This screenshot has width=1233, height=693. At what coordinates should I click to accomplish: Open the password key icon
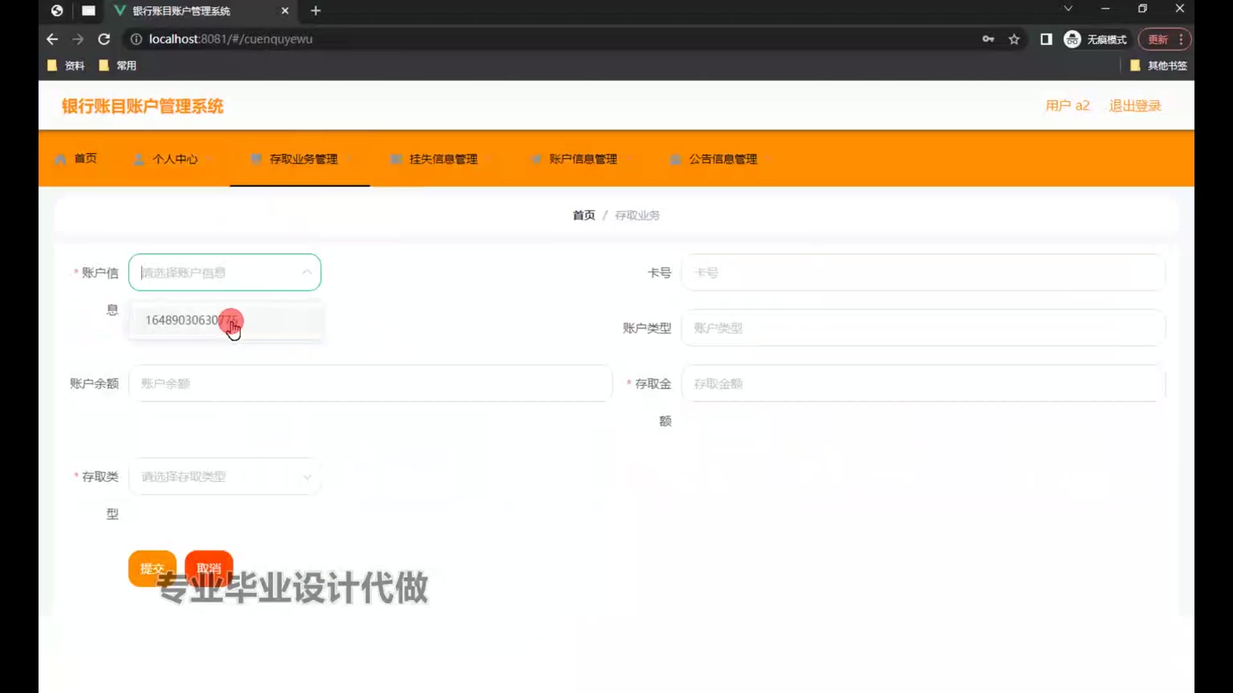988,39
